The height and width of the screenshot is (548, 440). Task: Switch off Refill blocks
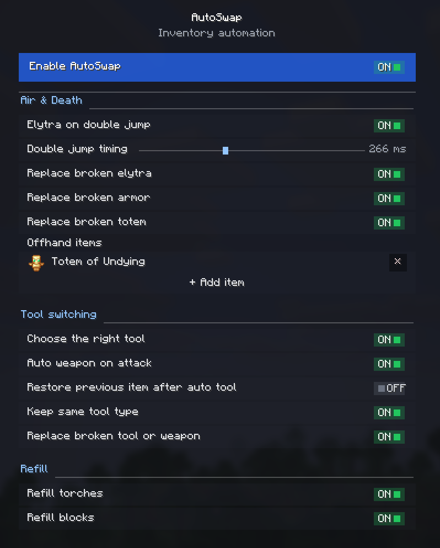[x=389, y=518]
